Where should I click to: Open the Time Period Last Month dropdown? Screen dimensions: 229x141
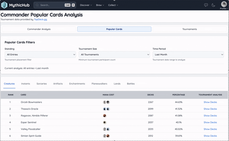point(188,55)
